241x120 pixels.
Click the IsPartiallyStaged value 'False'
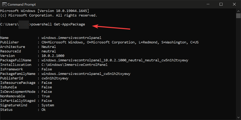[47, 101]
